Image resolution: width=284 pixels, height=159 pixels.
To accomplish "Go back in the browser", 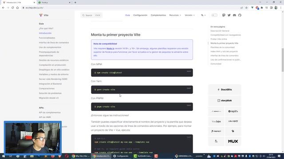I will 3,8.
